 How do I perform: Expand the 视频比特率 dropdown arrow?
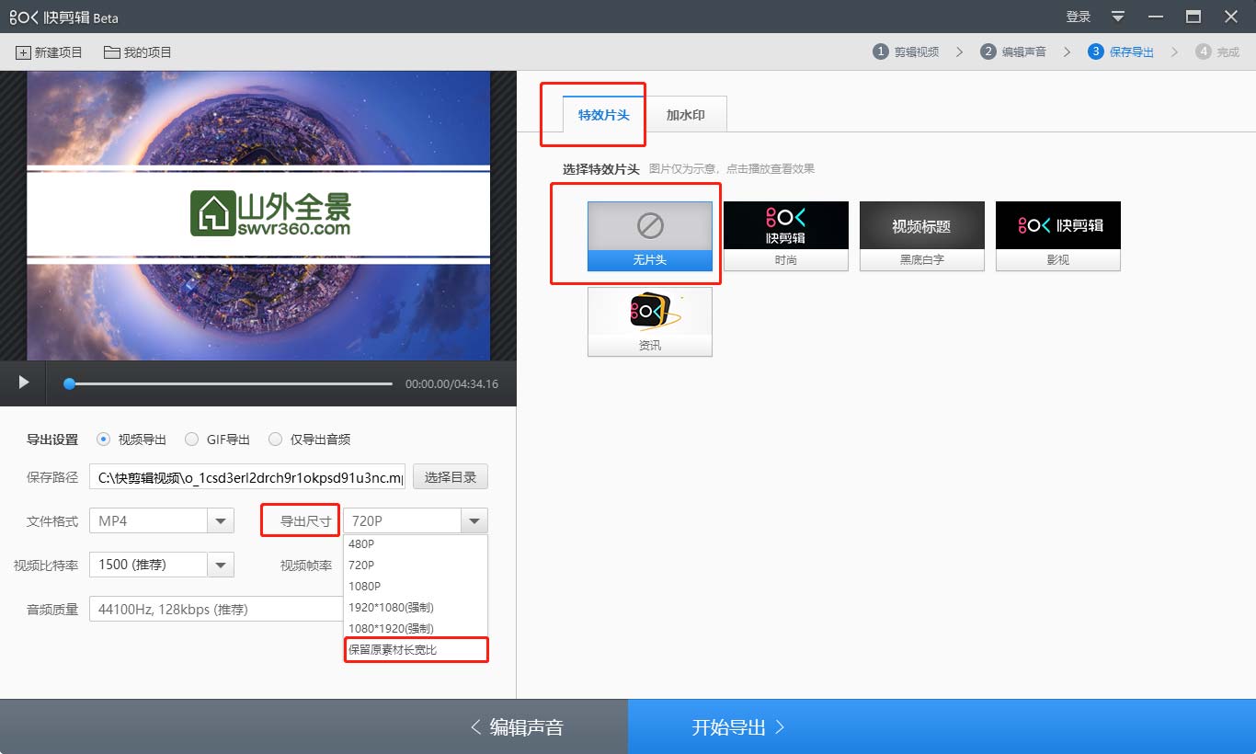(x=221, y=565)
